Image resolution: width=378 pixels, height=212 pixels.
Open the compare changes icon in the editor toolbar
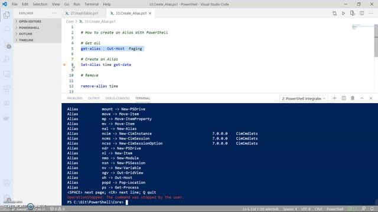[335, 13]
